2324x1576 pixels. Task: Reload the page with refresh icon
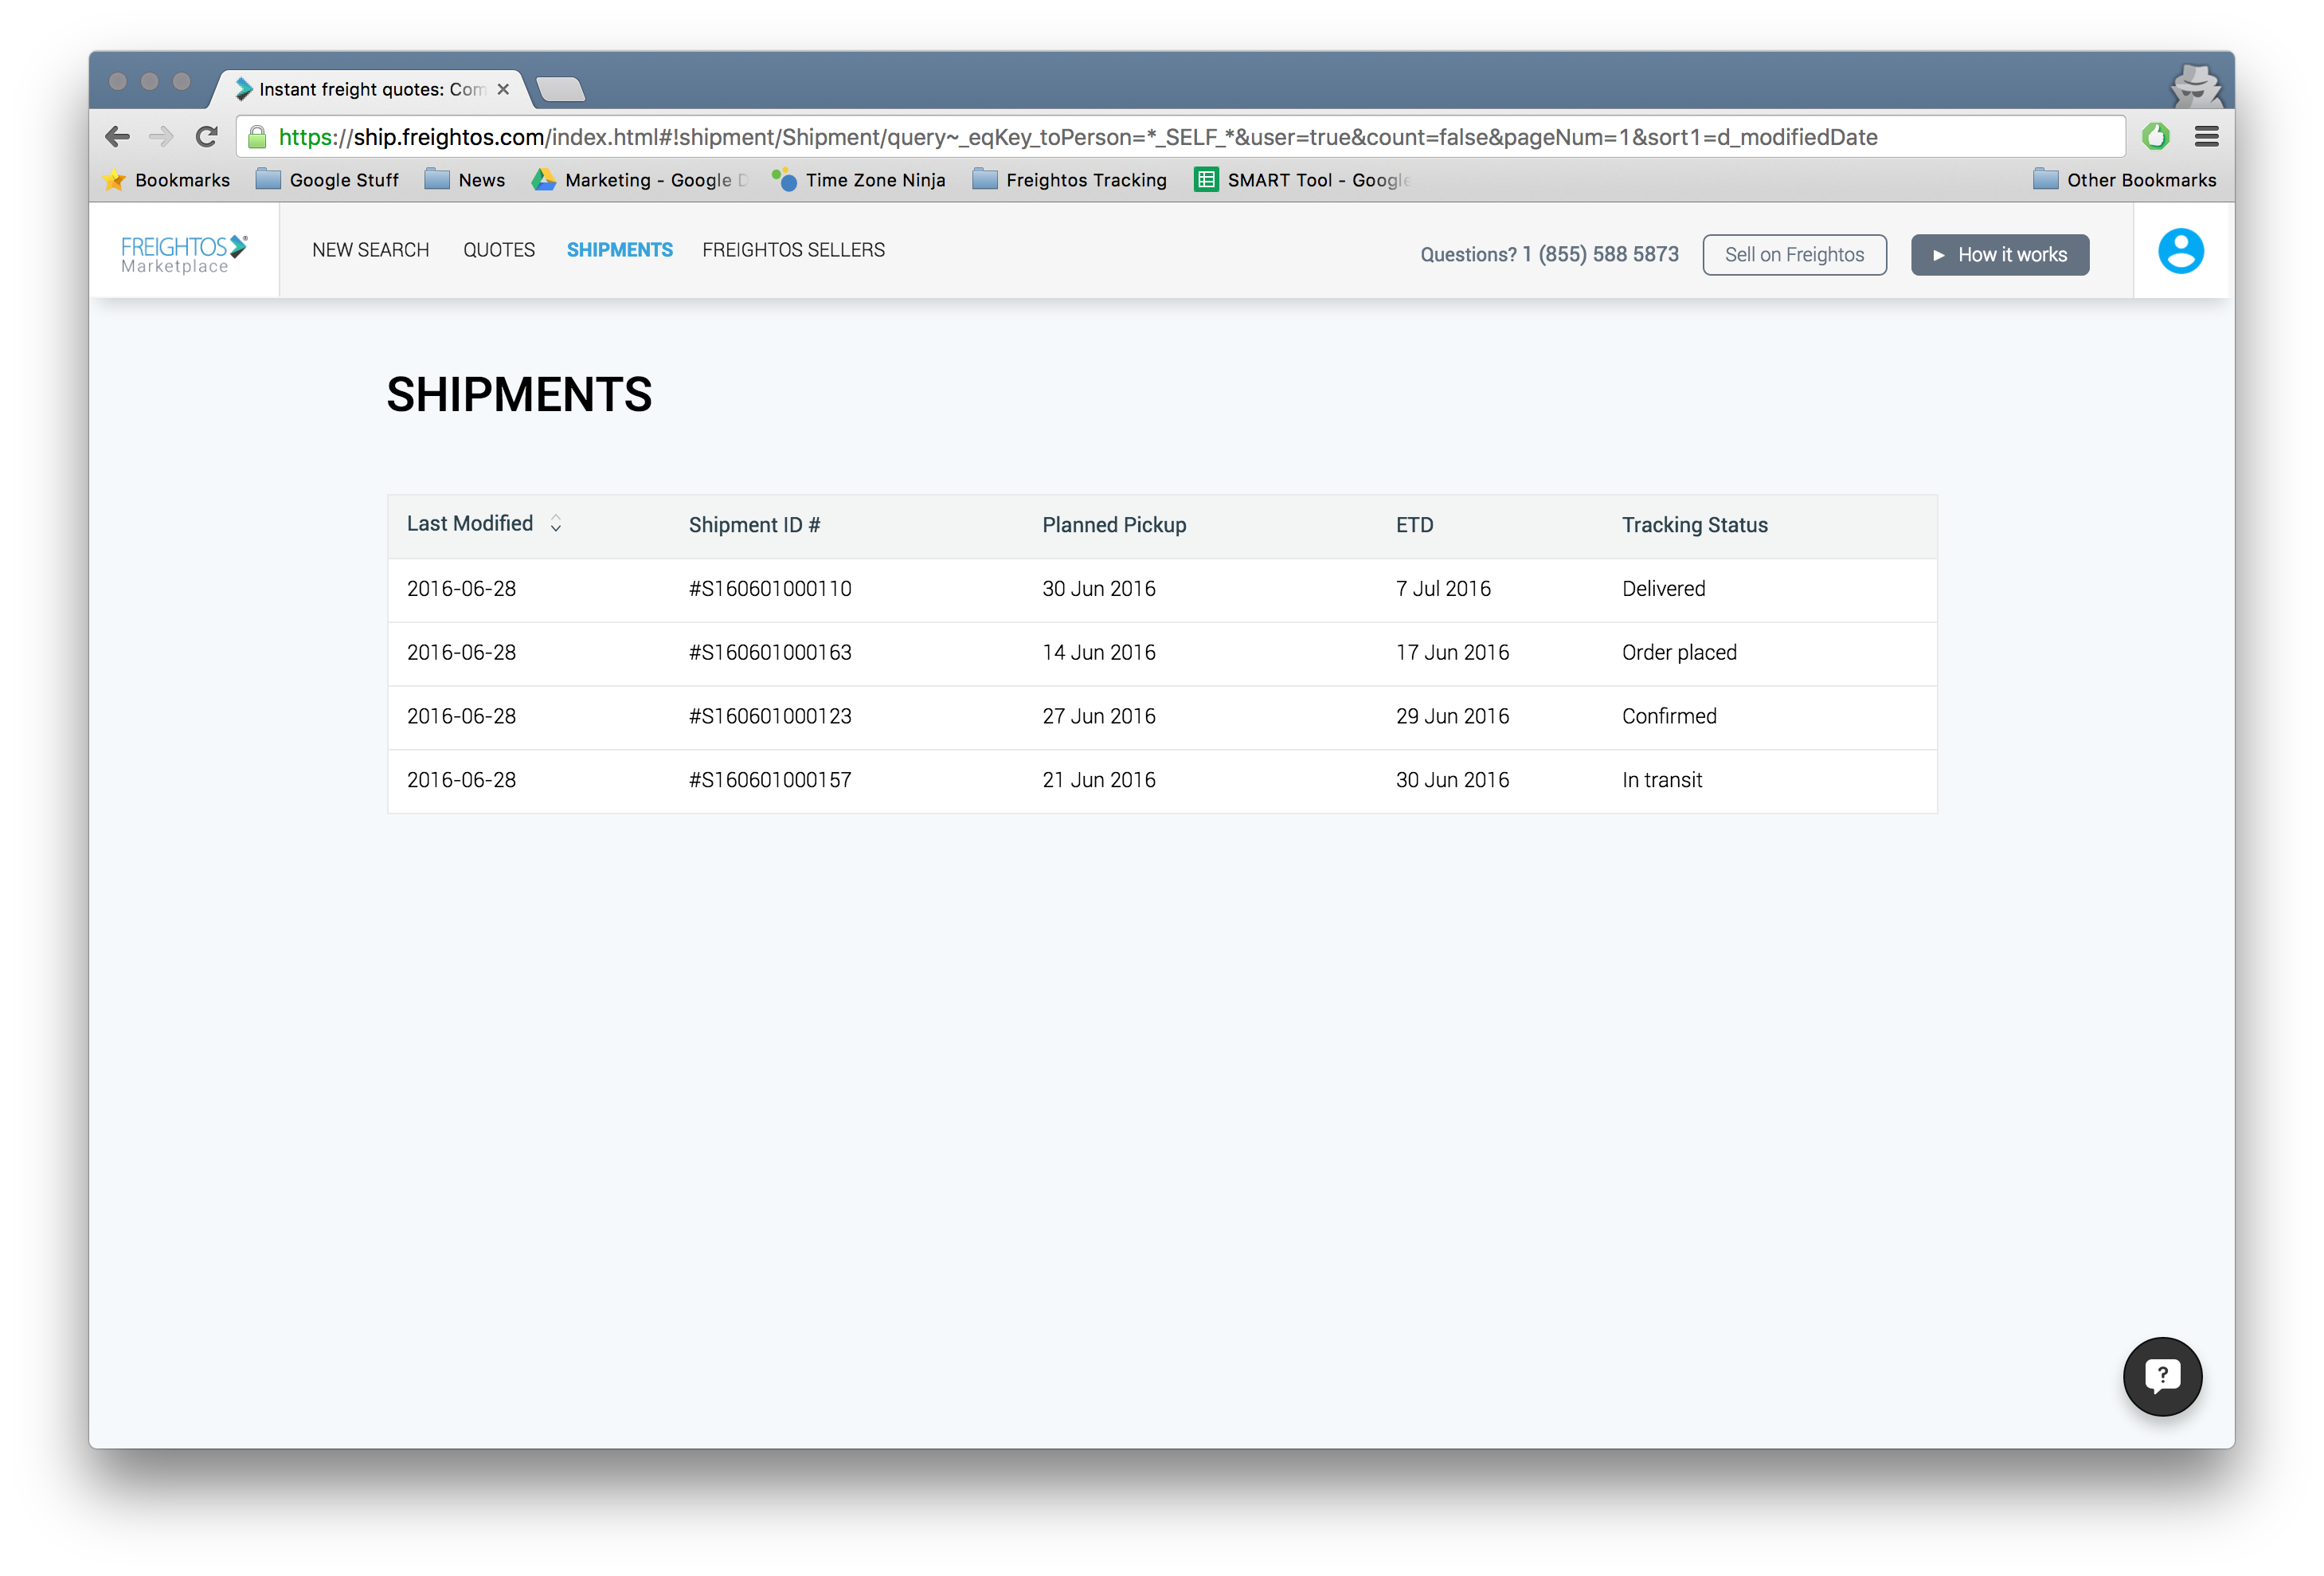(x=207, y=137)
